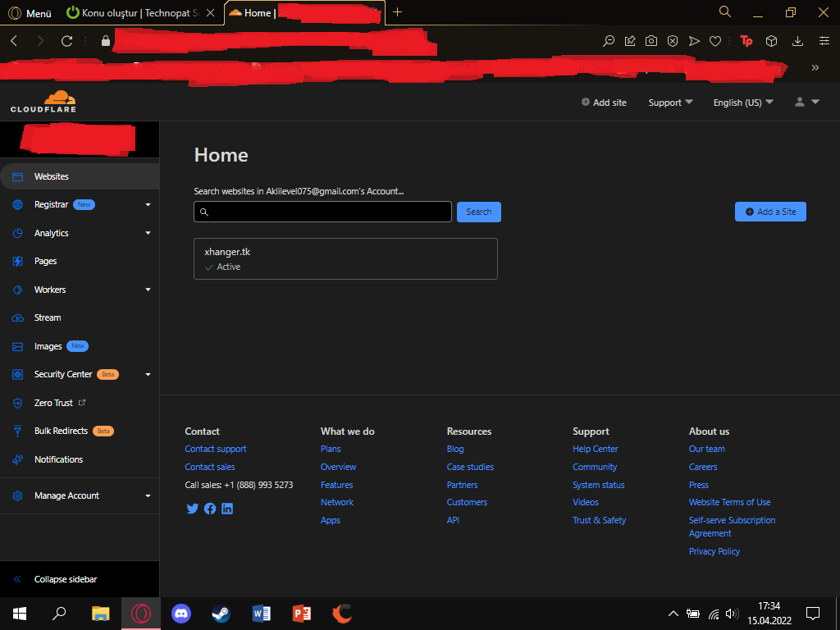Open Word from the taskbar
This screenshot has height=630, width=840.
(261, 614)
